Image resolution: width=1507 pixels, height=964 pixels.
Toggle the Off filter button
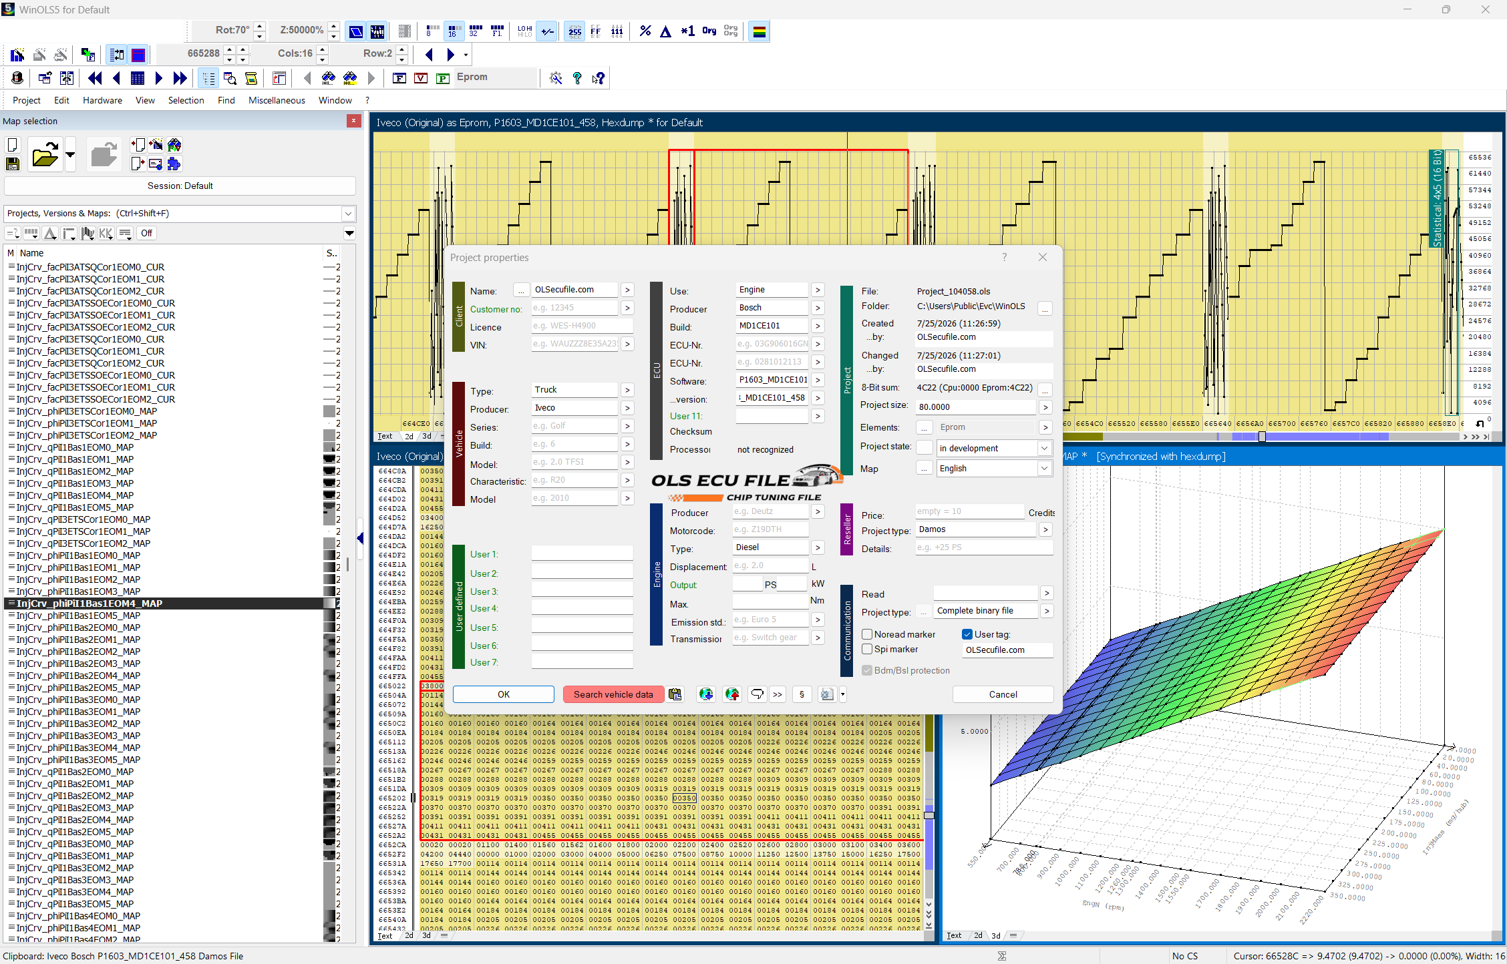pyautogui.click(x=146, y=233)
